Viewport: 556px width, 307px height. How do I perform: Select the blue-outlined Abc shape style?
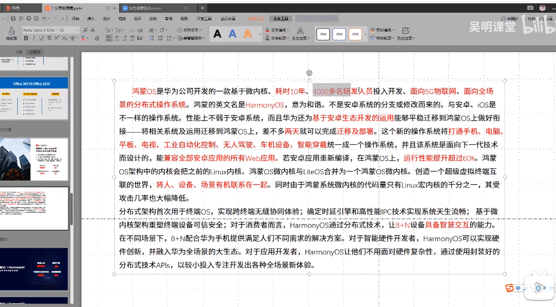(339, 34)
